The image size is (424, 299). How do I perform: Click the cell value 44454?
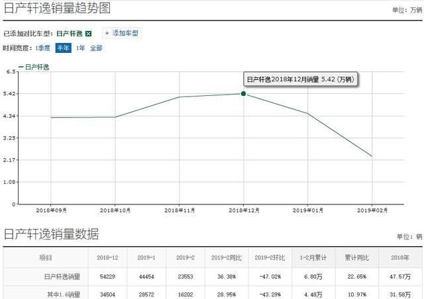(x=146, y=277)
